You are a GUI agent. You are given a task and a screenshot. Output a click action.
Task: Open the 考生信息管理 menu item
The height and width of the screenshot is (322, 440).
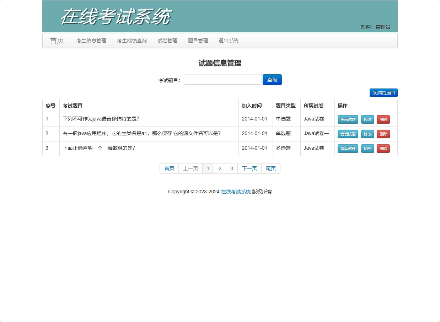pos(91,41)
